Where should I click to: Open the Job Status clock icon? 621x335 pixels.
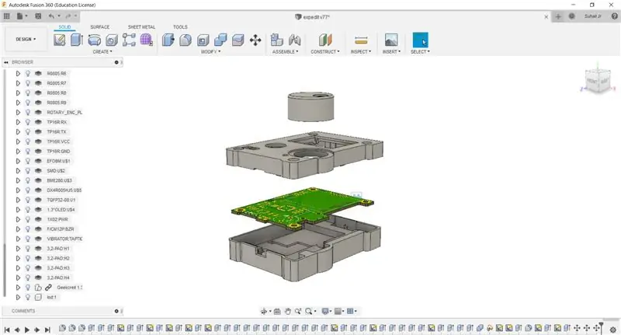[x=571, y=16]
